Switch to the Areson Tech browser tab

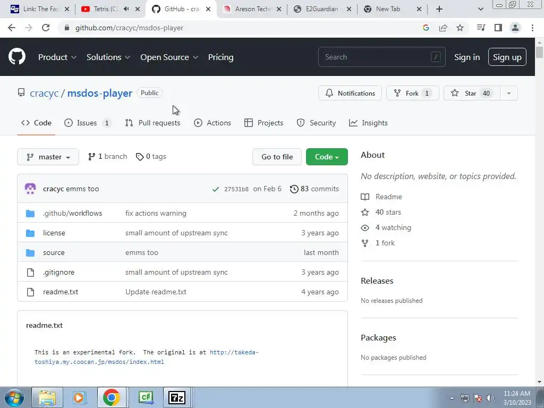(252, 9)
